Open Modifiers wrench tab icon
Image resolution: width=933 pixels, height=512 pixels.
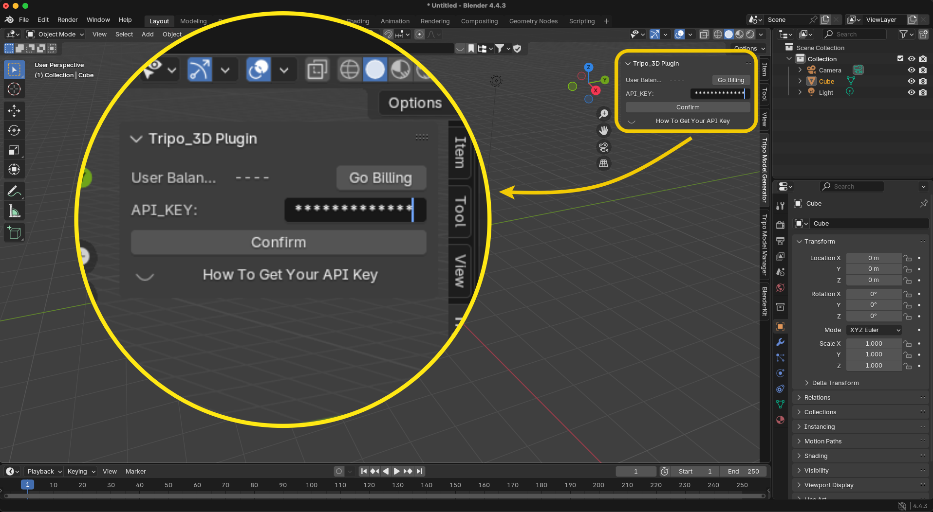point(781,342)
